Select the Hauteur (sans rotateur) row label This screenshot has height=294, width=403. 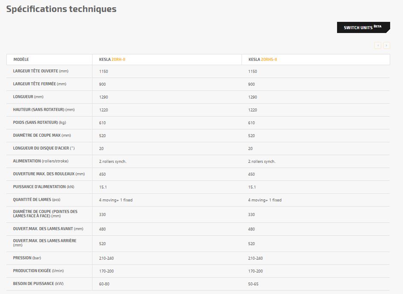coord(44,110)
